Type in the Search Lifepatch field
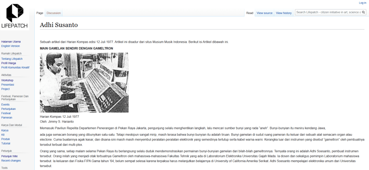Image resolution: width=369 pixels, height=170 pixels. tap(328, 12)
